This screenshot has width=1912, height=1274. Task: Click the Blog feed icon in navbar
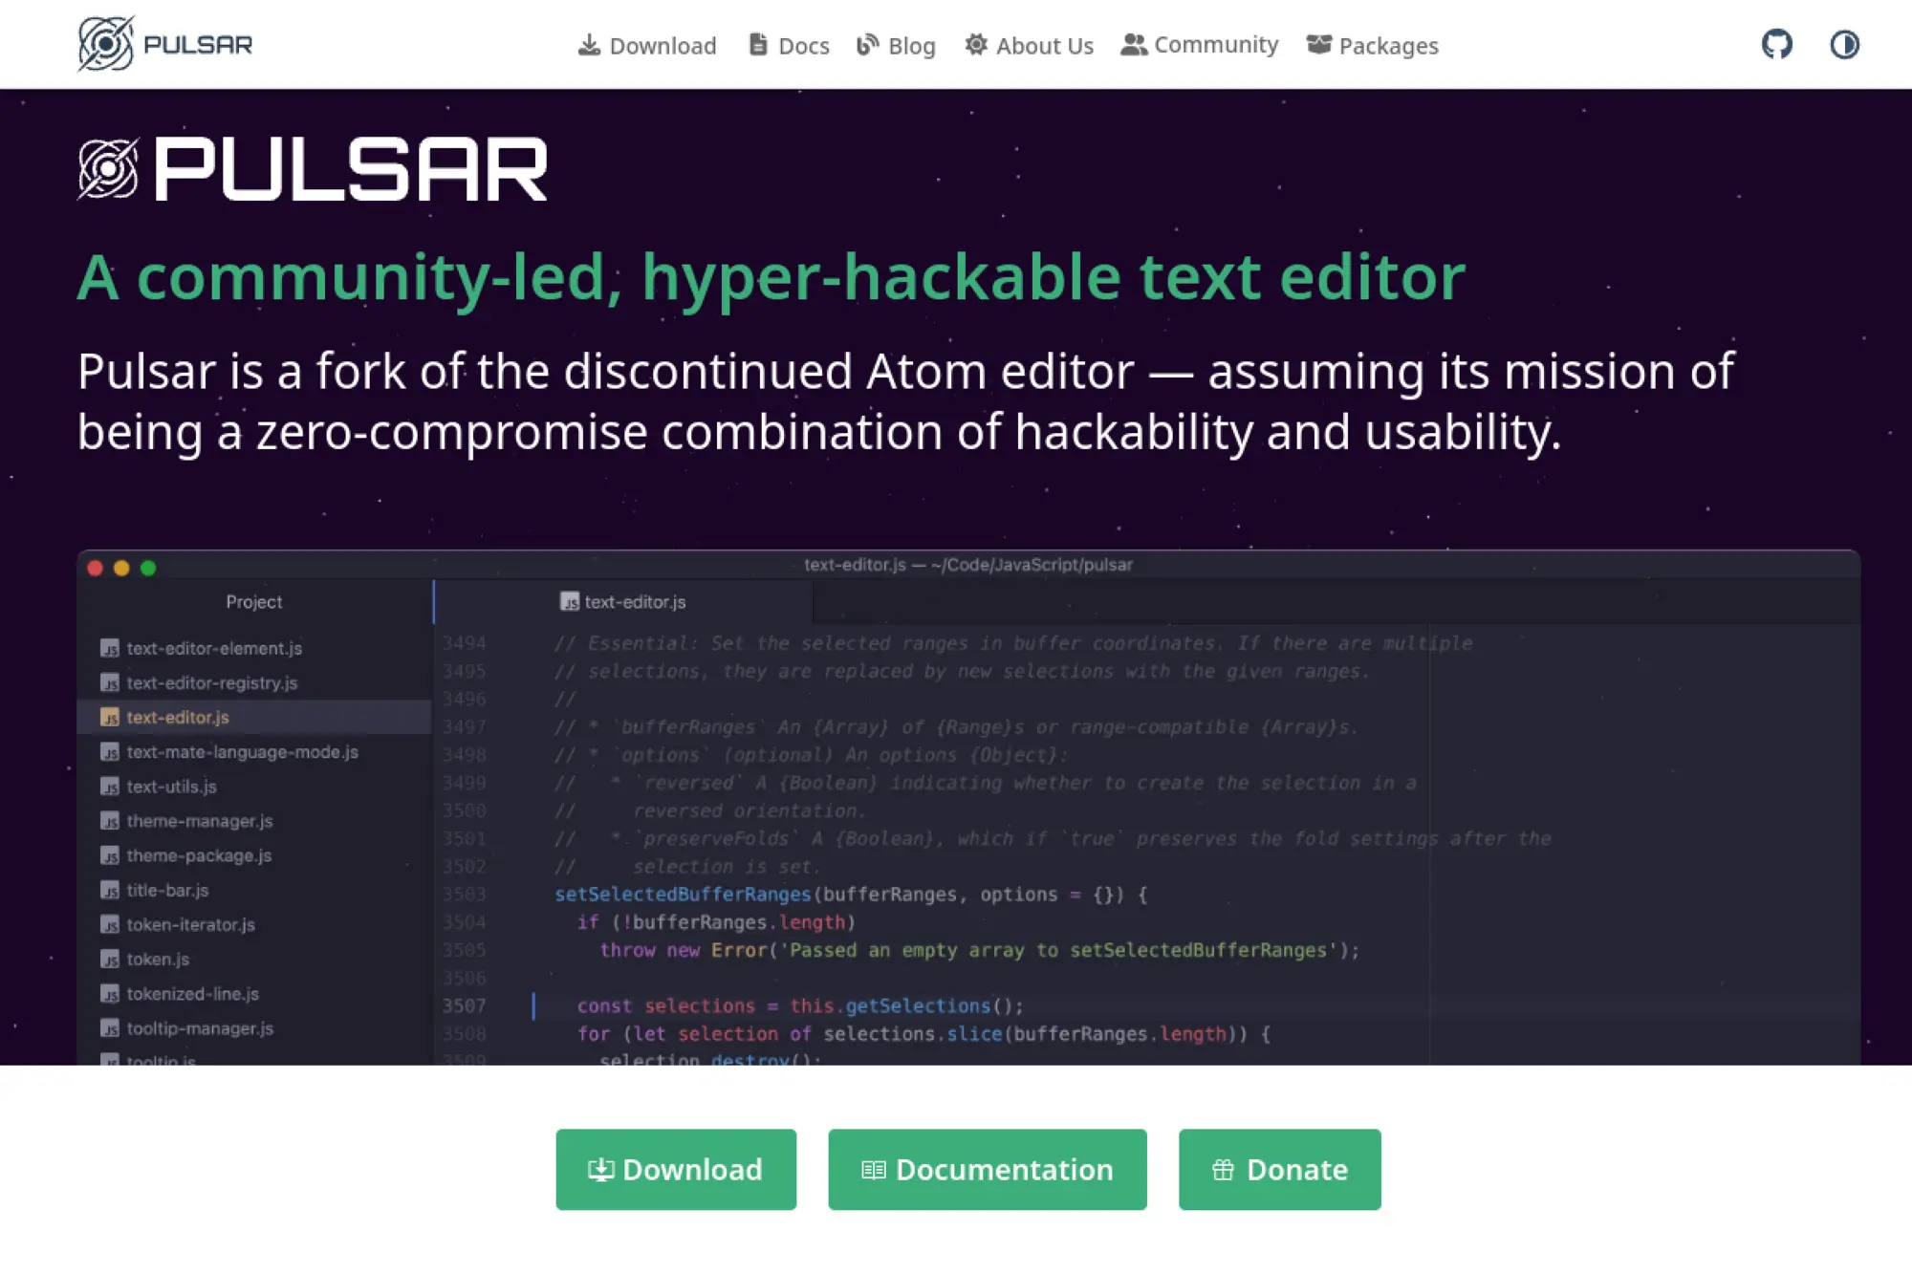pyautogui.click(x=867, y=45)
